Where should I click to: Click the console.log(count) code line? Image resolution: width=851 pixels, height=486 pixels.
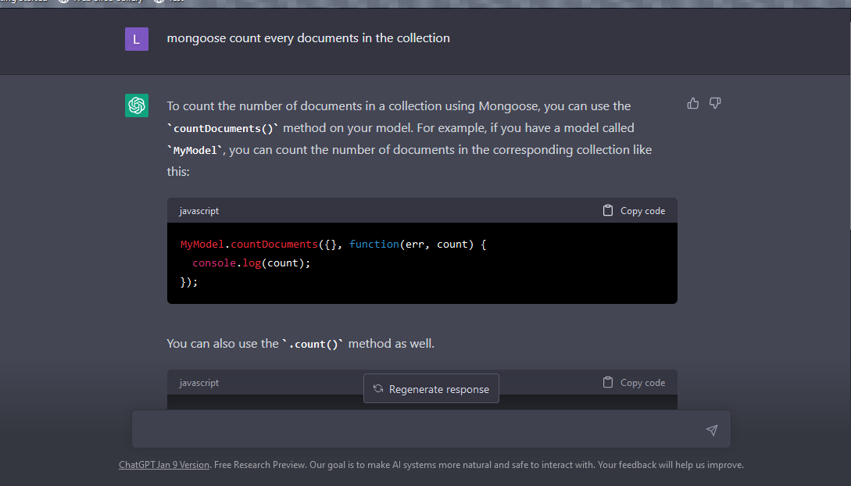(252, 263)
